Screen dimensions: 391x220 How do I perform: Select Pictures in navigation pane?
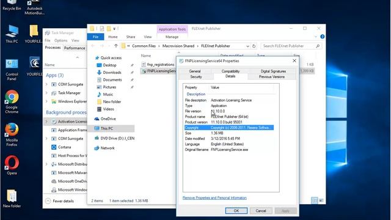point(109,87)
